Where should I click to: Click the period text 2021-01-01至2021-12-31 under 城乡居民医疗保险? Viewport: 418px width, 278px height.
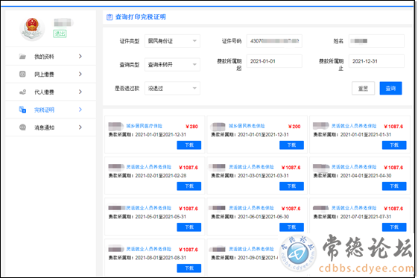pyautogui.click(x=161, y=135)
